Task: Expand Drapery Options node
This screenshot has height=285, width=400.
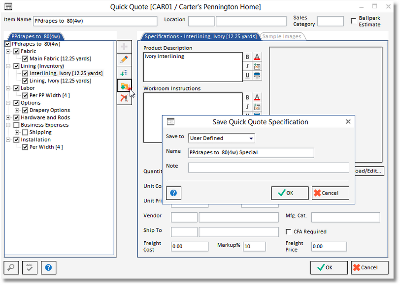Action: pyautogui.click(x=17, y=111)
